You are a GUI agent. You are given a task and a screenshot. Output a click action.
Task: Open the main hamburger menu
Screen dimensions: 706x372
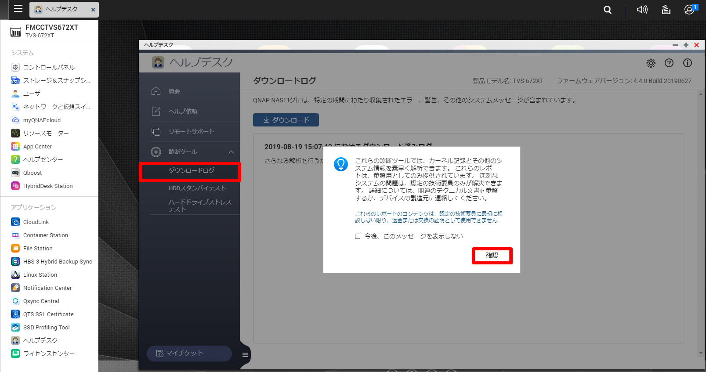[18, 8]
